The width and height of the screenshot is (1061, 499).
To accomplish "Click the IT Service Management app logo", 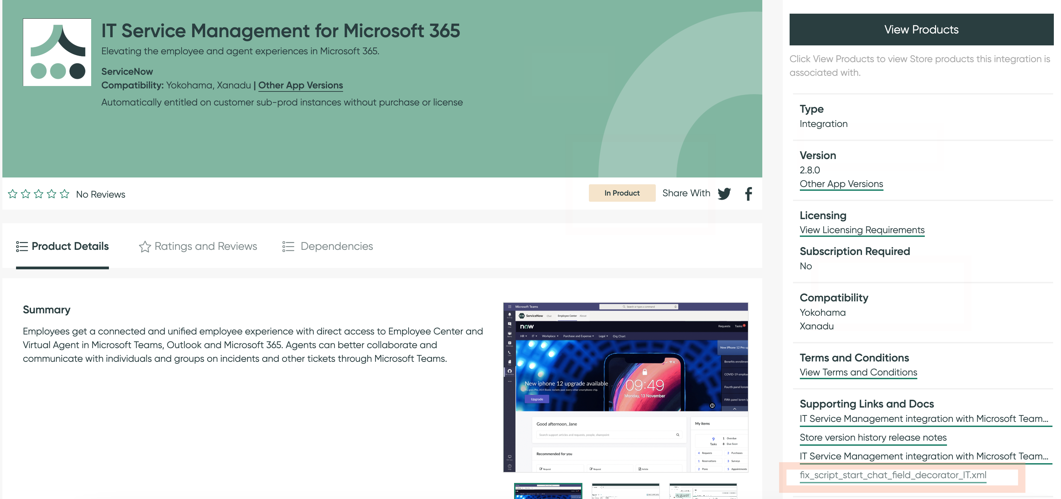I will point(57,52).
